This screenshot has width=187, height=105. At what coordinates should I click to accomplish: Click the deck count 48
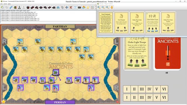pyautogui.click(x=167, y=73)
